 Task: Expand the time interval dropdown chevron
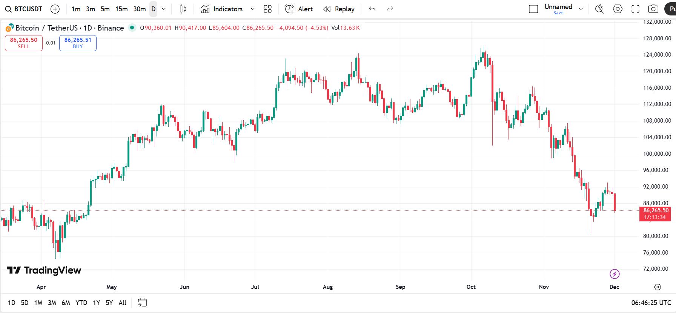164,9
